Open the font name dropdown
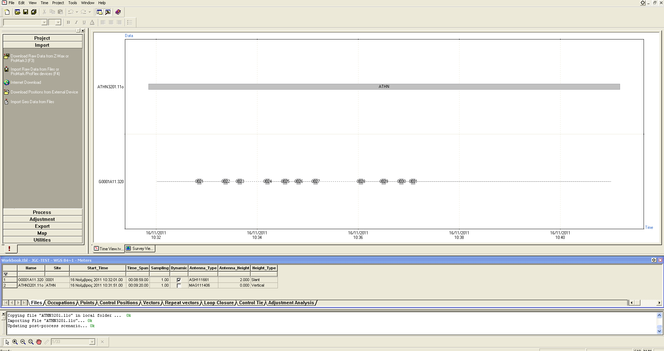 tap(44, 22)
